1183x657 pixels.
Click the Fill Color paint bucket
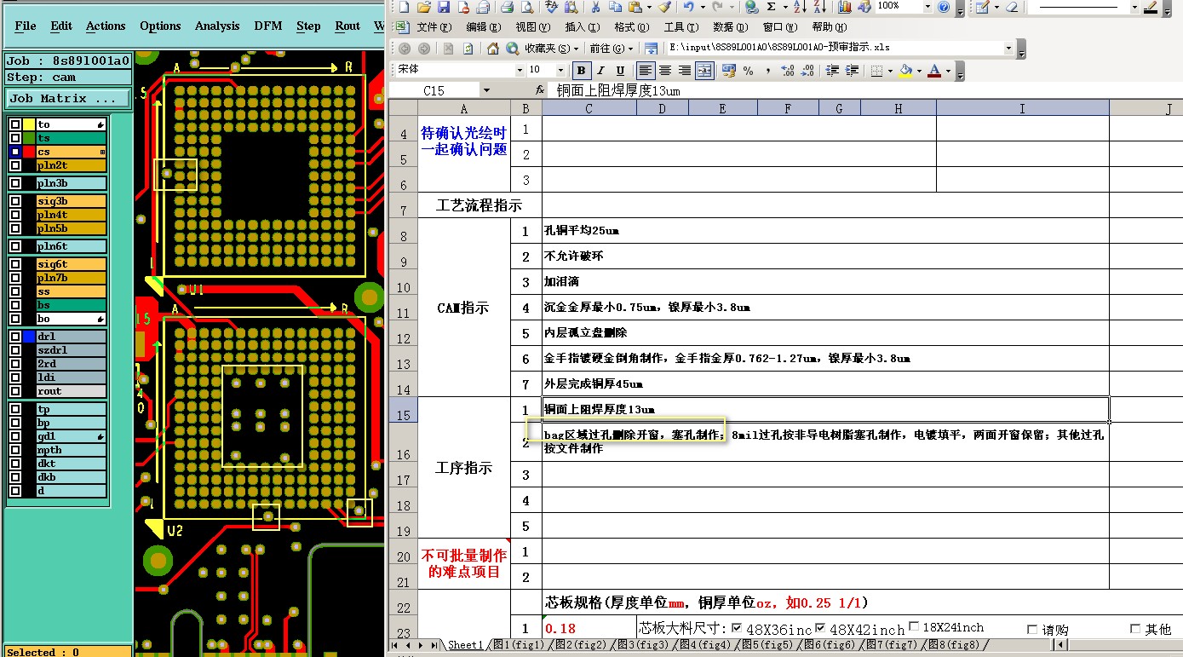pyautogui.click(x=905, y=71)
